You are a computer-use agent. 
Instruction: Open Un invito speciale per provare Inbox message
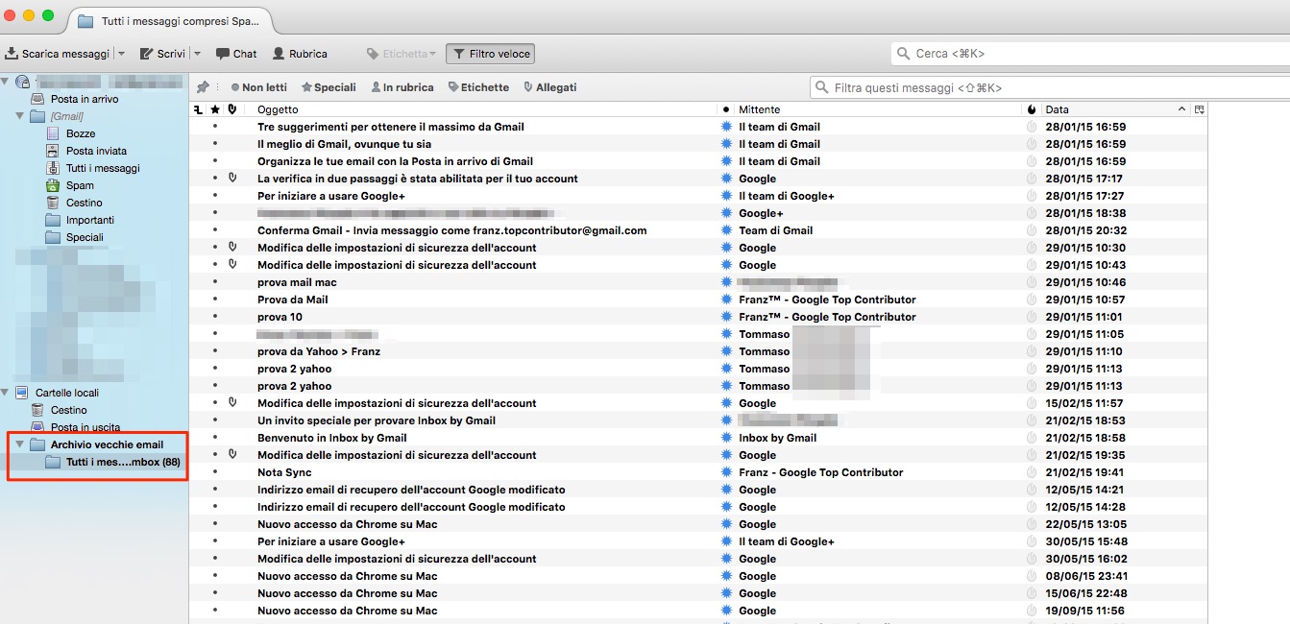pos(377,420)
